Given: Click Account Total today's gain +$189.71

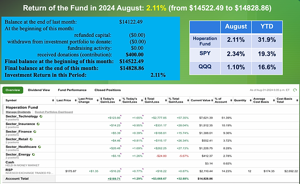Looking at the screenshot, I should [x=114, y=179].
